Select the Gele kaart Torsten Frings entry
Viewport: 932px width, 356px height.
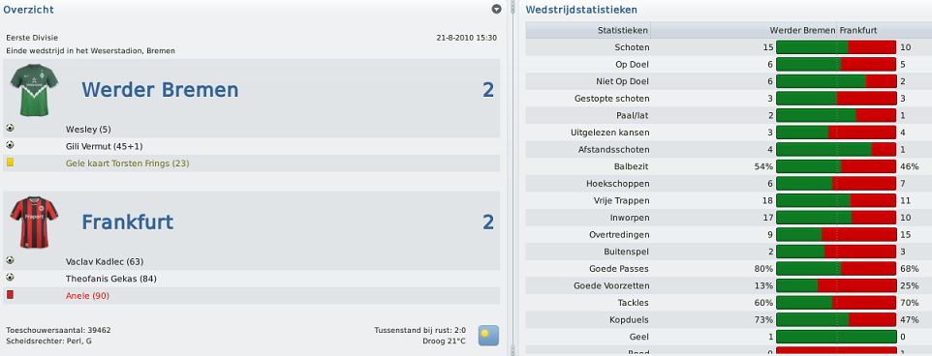pos(127,163)
